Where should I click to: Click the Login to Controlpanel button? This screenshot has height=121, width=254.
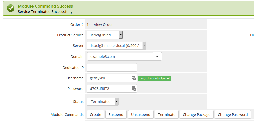coord(154,78)
